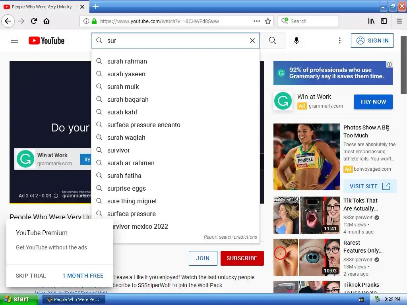The height and width of the screenshot is (305, 407).
Task: Open the Tik Toks That Are Actually title
Action: pyautogui.click(x=360, y=205)
